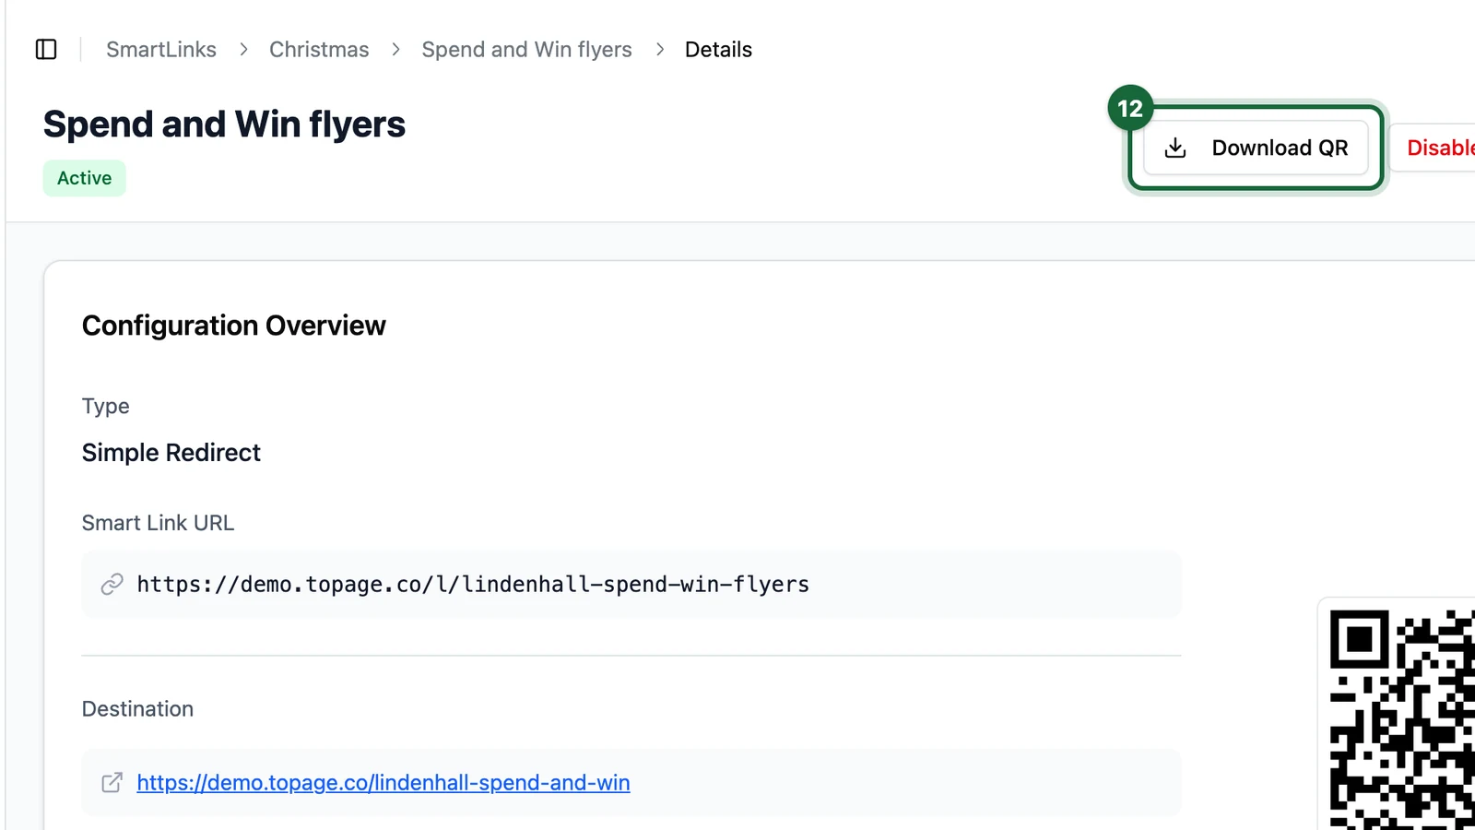Click the external link icon beside Destination
1475x830 pixels.
(x=112, y=783)
